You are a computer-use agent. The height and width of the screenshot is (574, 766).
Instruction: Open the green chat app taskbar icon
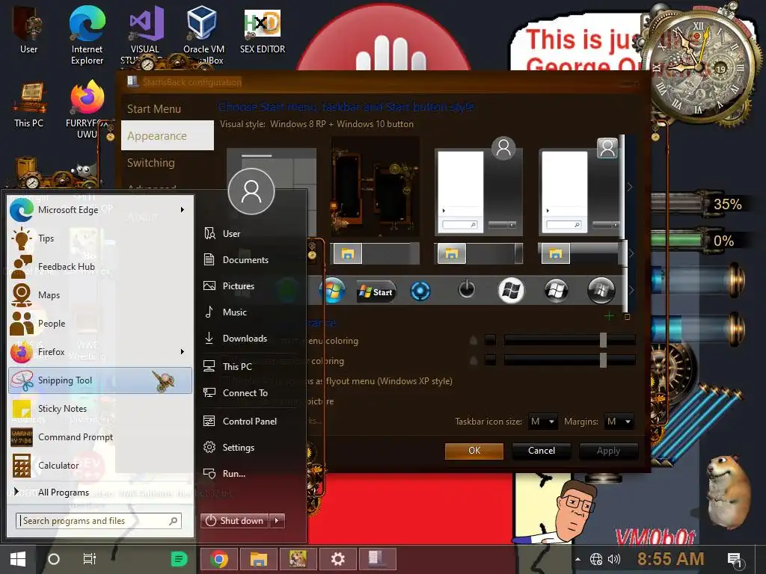click(179, 559)
